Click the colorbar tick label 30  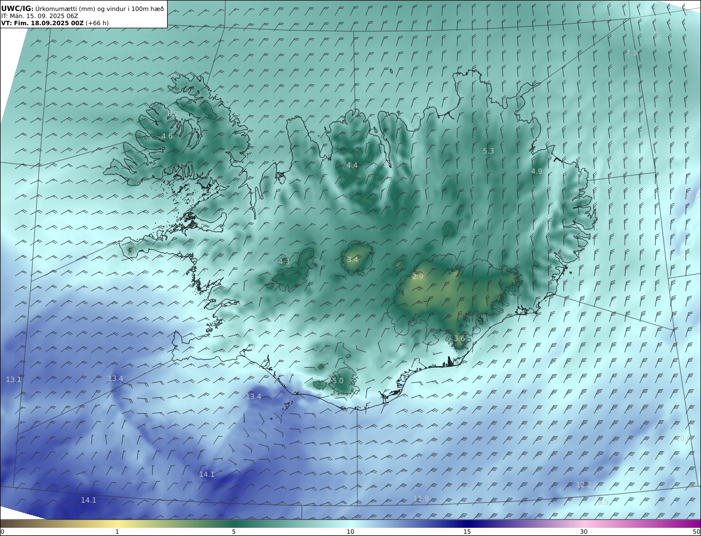(x=584, y=532)
